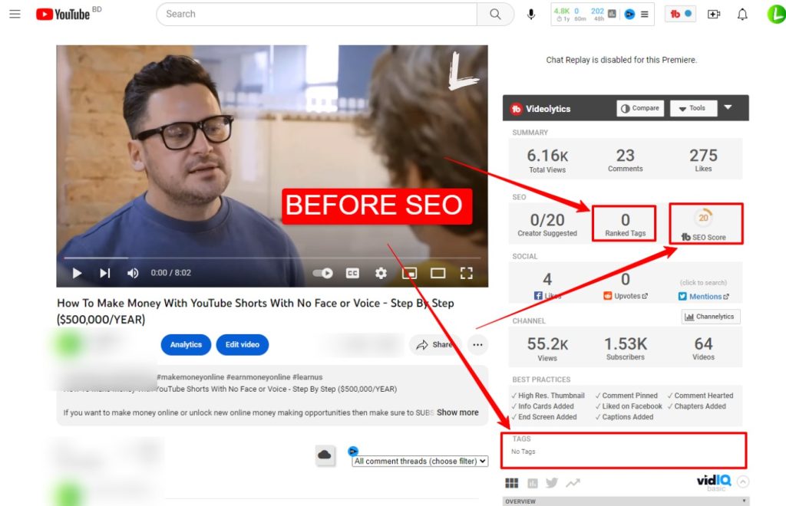Toggle closed captions CC
This screenshot has height=506, width=786.
(x=352, y=273)
